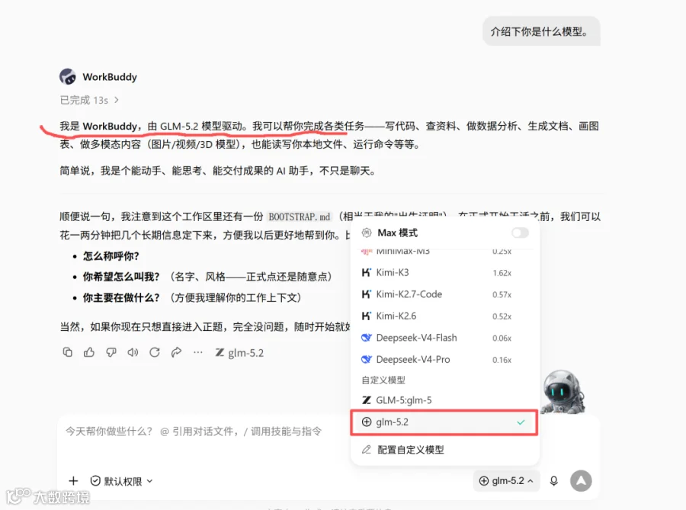
Task: Give the reply a thumbs down
Action: pyautogui.click(x=111, y=352)
